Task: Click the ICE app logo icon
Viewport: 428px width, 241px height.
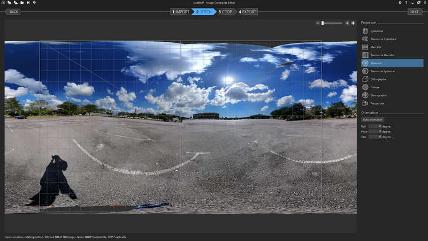Action: [x=3, y=3]
